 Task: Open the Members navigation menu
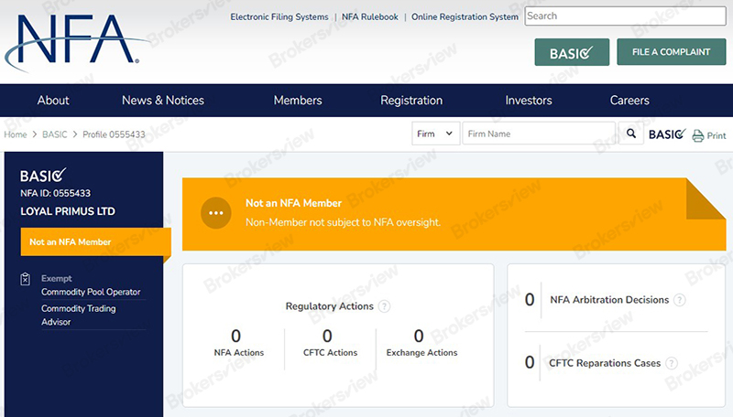tap(298, 101)
